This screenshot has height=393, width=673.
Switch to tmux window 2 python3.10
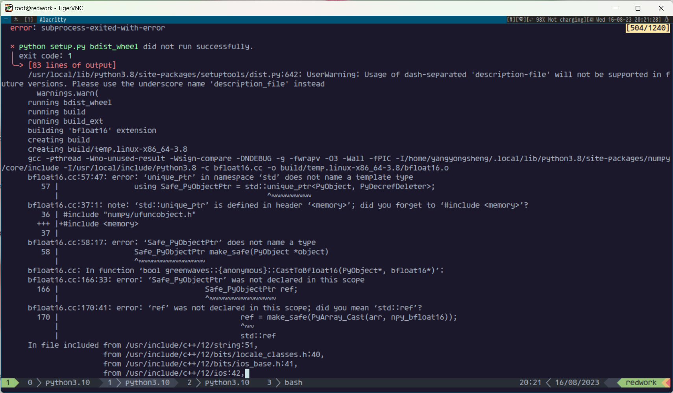[x=218, y=382]
